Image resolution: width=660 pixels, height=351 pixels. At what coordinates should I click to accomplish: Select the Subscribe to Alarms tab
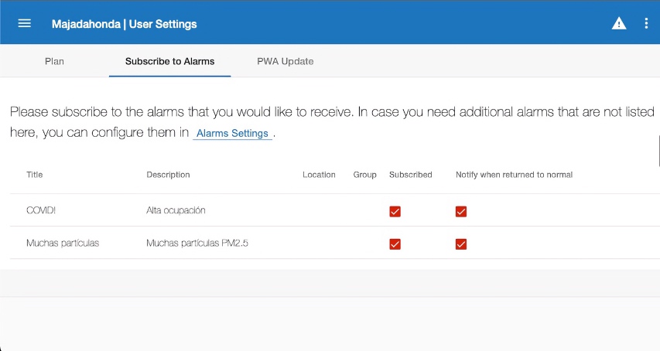click(x=169, y=61)
